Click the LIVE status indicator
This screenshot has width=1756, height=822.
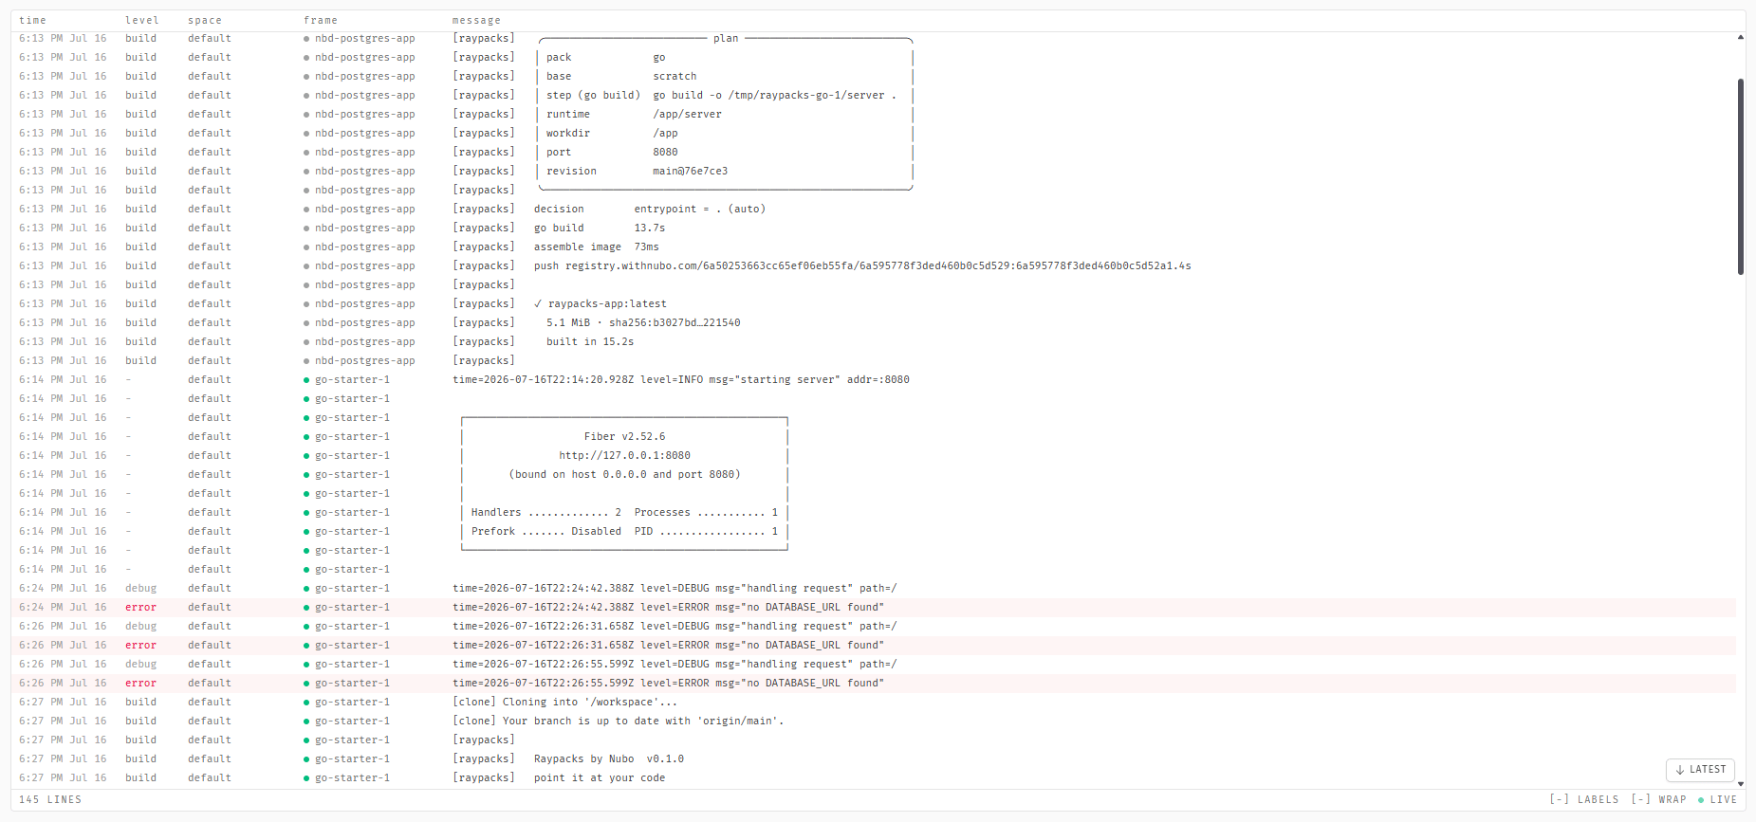(1717, 799)
